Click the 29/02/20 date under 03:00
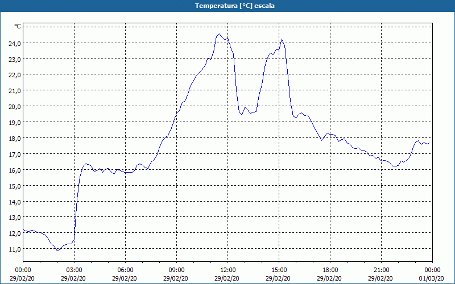The image size is (455, 284). (73, 278)
